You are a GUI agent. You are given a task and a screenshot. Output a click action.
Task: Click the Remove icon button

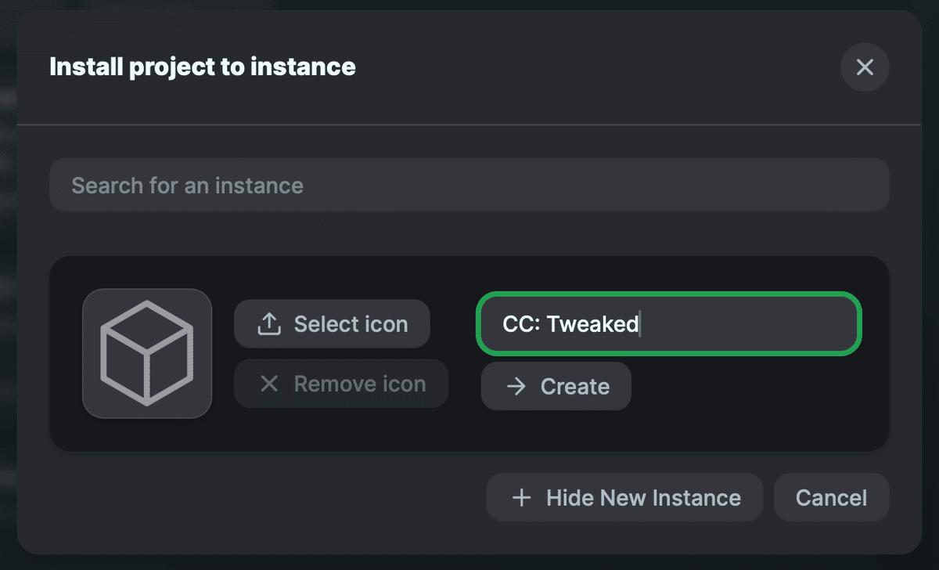(341, 384)
